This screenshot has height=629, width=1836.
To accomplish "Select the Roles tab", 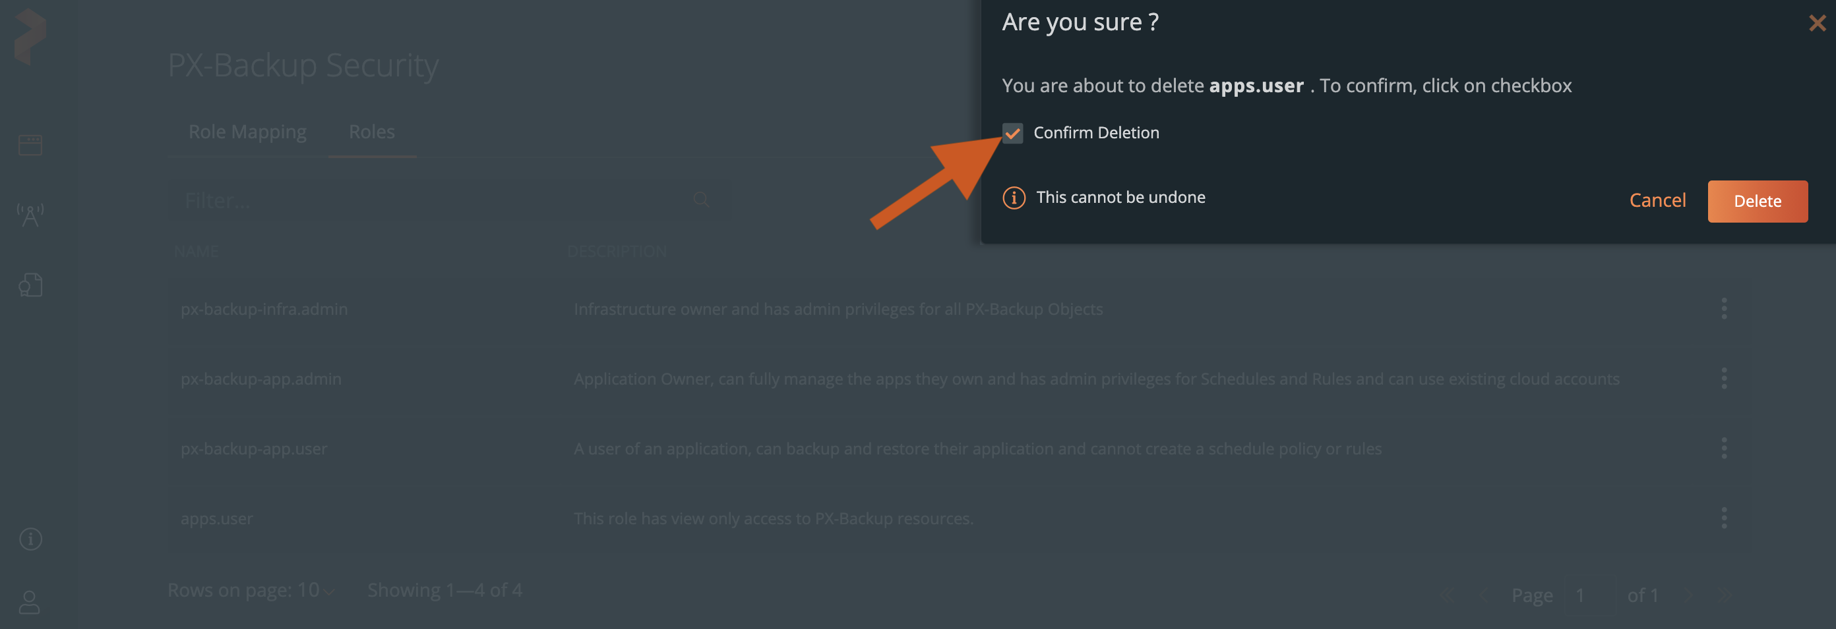I will pyautogui.click(x=371, y=132).
